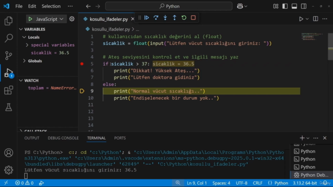Viewport: 333px width, 187px height.
Task: Open Source Control view
Action: 8,56
